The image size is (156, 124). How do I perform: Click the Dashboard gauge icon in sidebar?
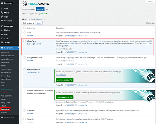click(2, 3)
